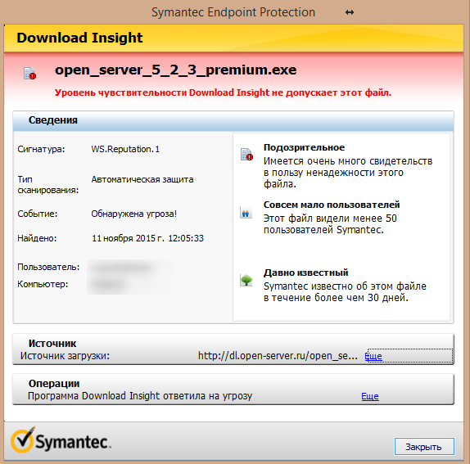This screenshot has height=464, width=470.
Task: Click the Компьютер: label
Action: coord(43,284)
